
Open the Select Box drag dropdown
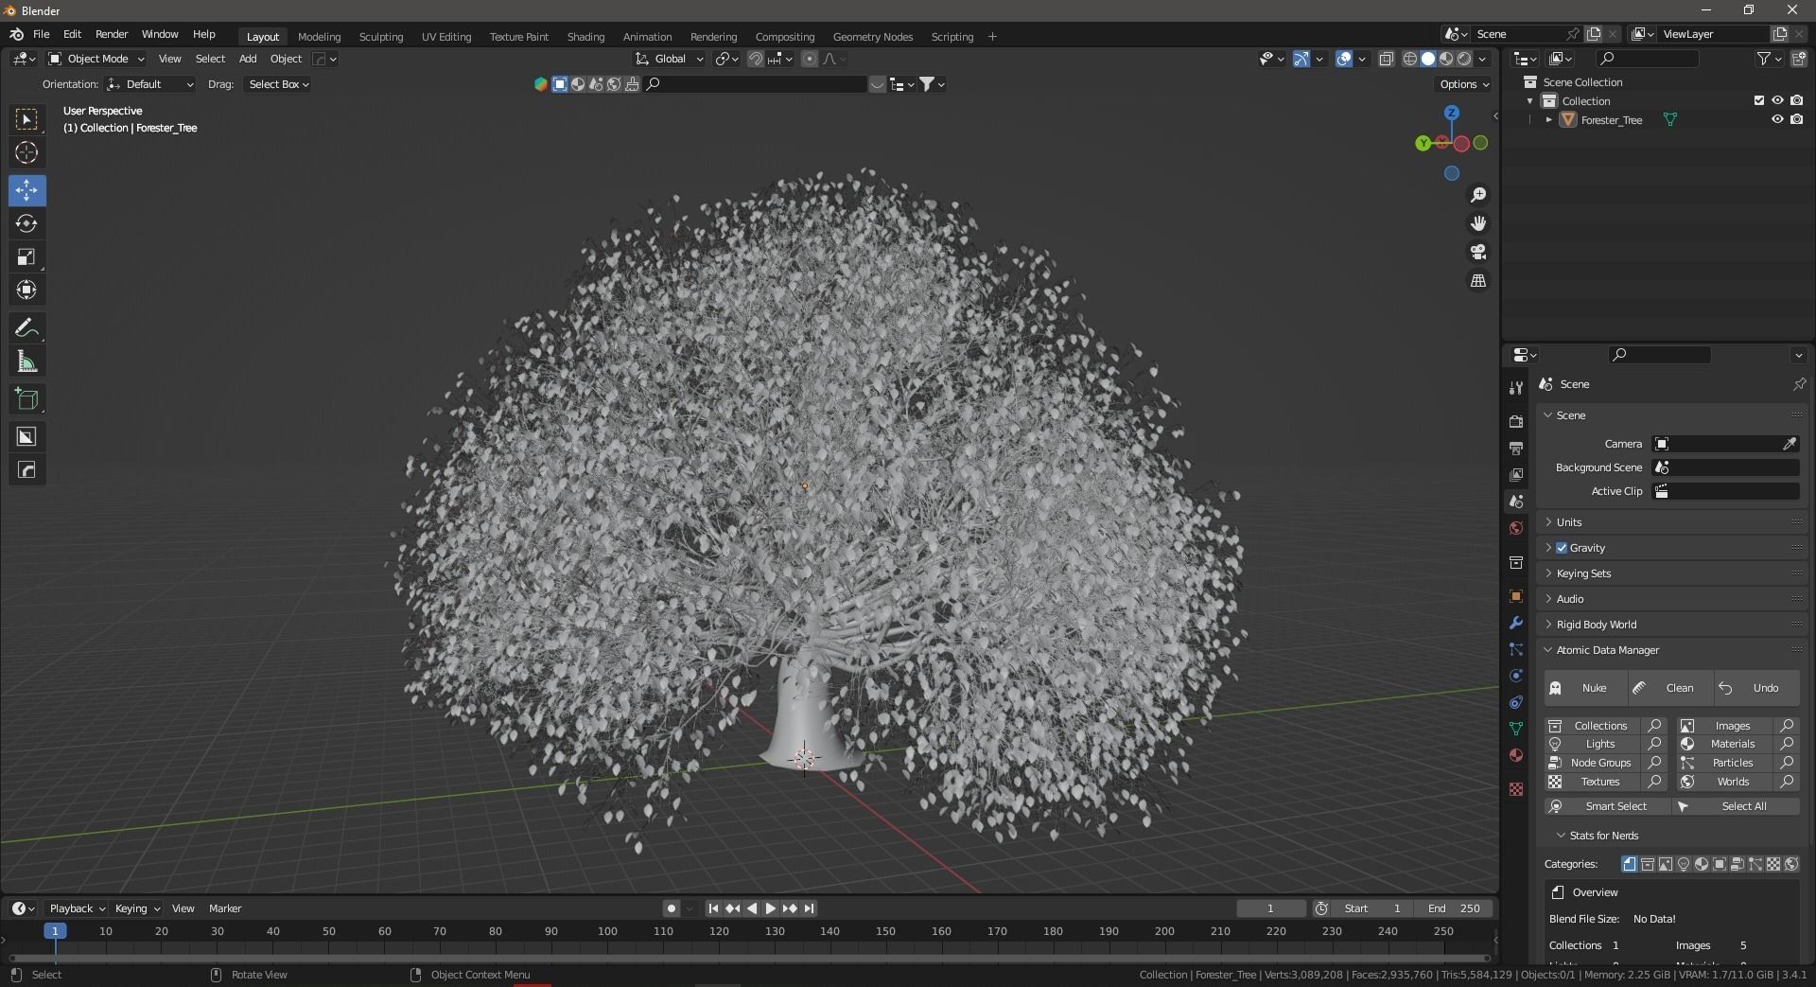pyautogui.click(x=278, y=84)
